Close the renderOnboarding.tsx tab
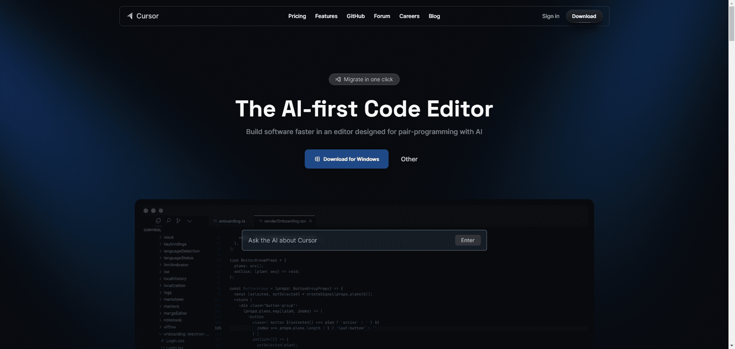Image resolution: width=735 pixels, height=349 pixels. 310,221
